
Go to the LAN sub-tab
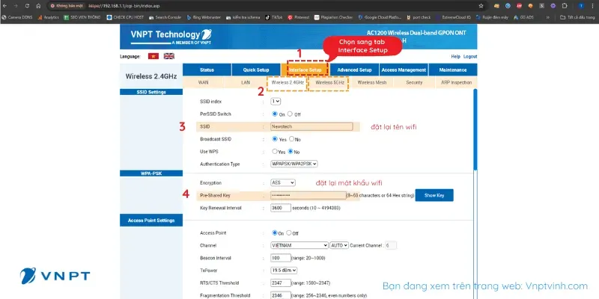coord(246,82)
